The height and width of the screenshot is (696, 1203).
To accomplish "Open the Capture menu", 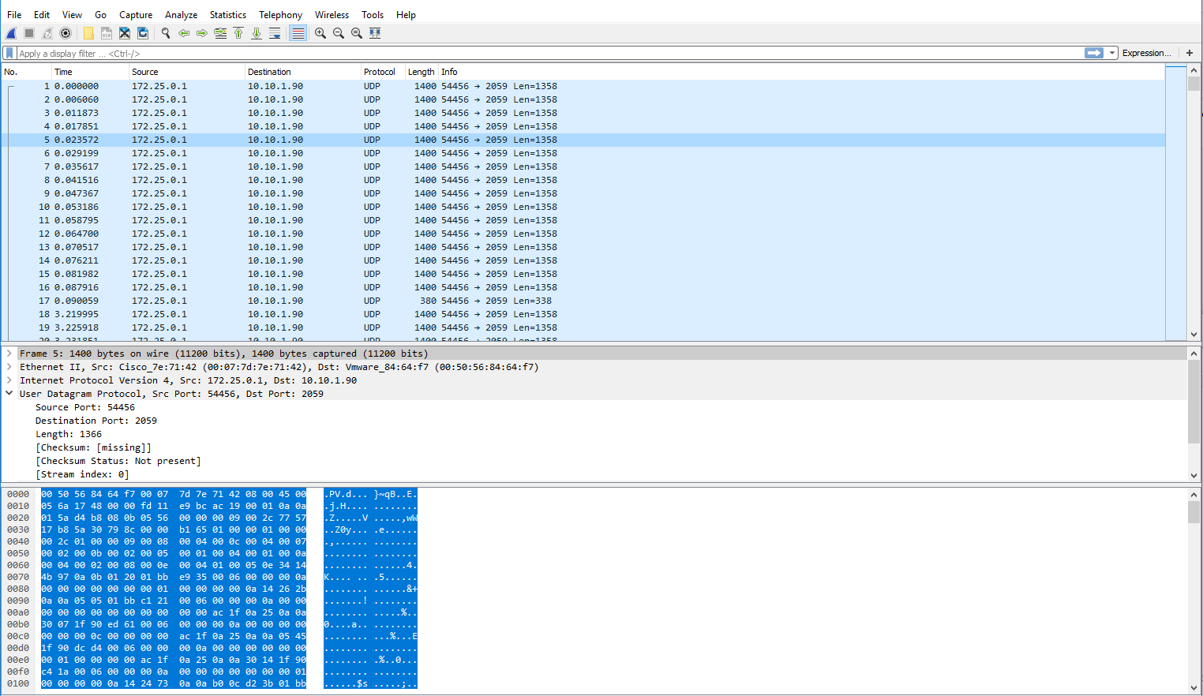I will (136, 14).
